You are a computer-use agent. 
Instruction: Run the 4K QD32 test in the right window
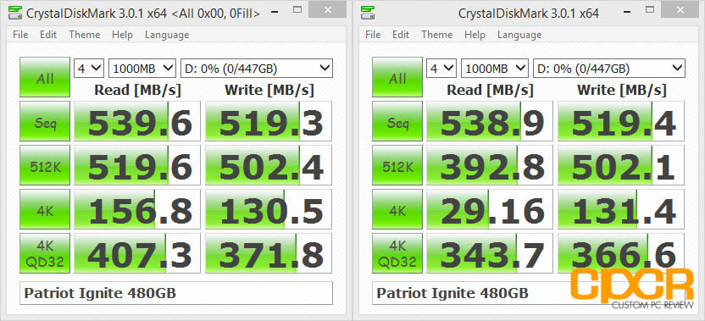coord(397,253)
